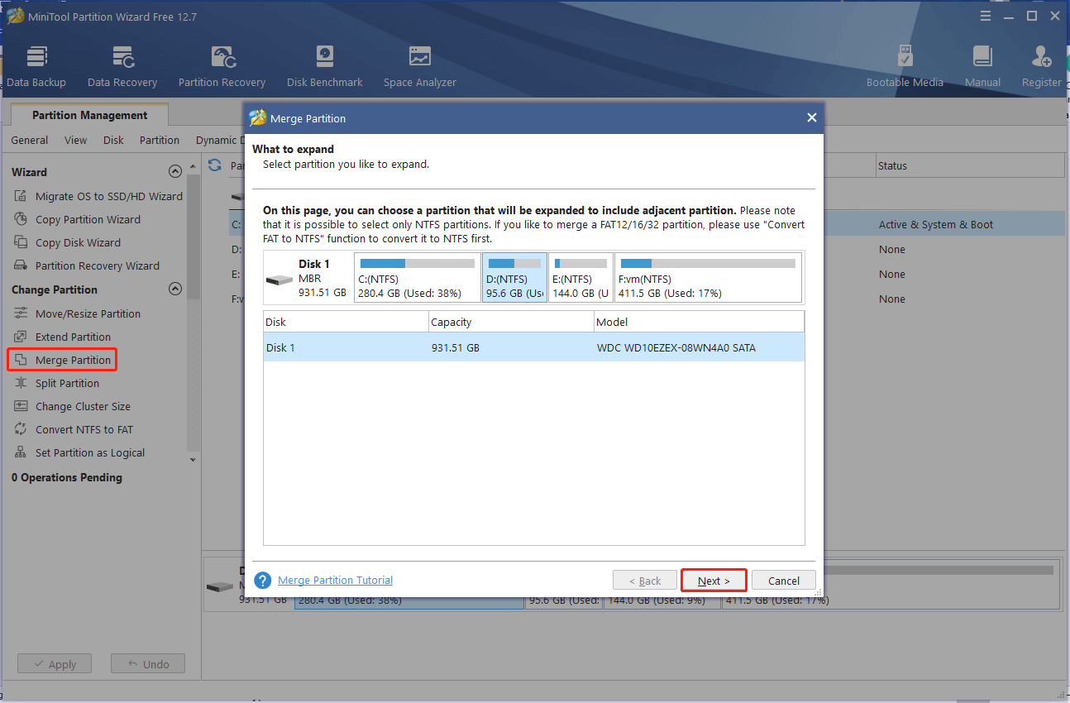
Task: Click the help question-mark icon in dialog
Action: (263, 581)
